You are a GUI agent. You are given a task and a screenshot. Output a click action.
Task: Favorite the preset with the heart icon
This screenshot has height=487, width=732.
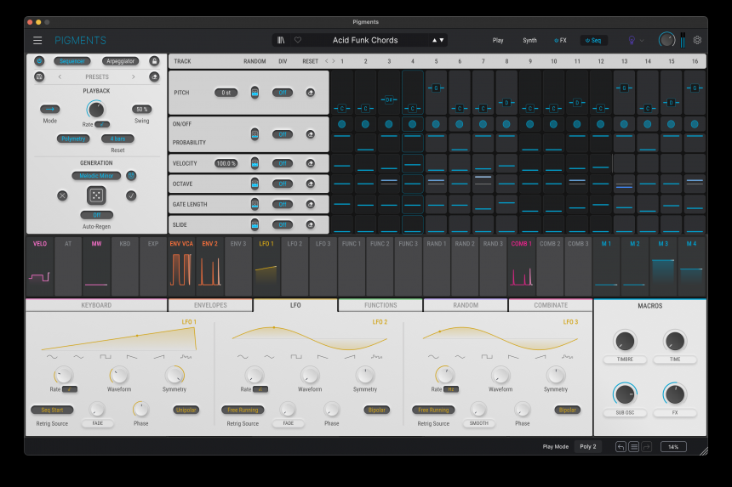(x=297, y=40)
